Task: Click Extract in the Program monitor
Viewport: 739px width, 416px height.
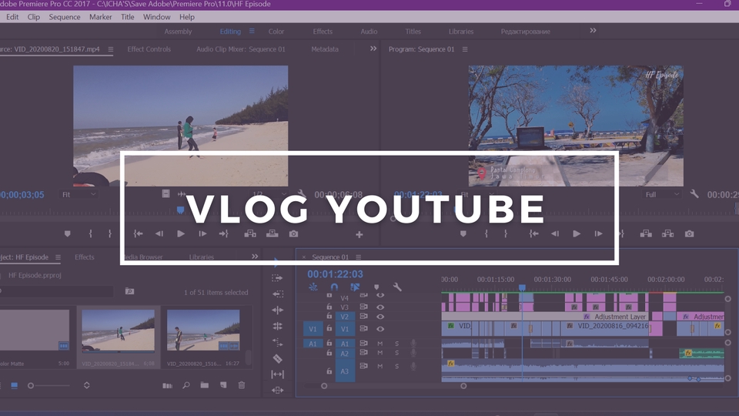Action: coord(667,234)
